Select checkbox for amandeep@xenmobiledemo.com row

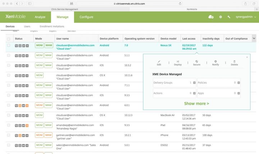[x=9, y=125]
